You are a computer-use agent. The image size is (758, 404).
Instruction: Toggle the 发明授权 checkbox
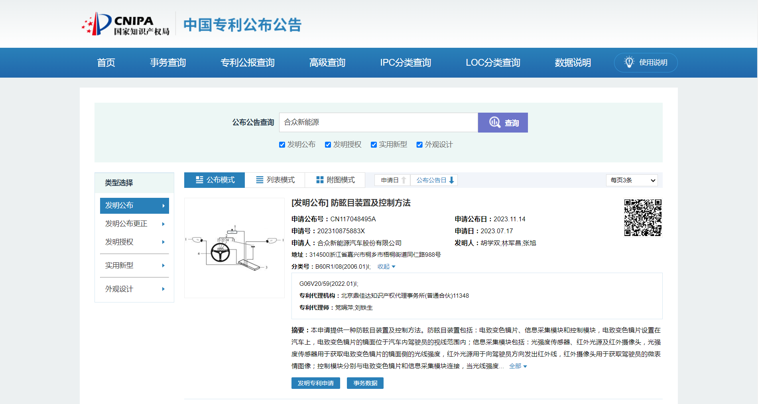coord(328,144)
